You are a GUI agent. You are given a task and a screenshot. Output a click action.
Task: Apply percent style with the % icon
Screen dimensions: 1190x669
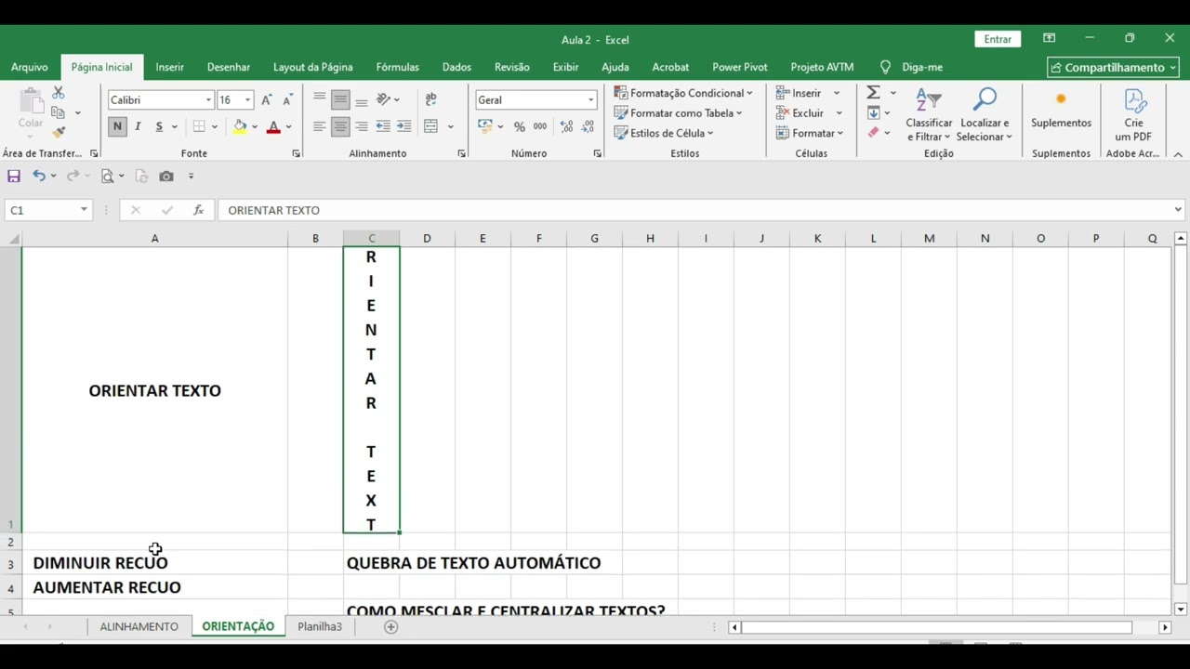pyautogui.click(x=519, y=126)
